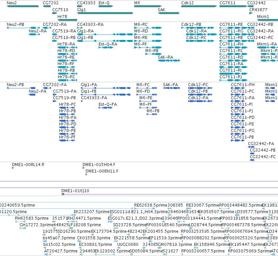
Task: Click the CG7611-RJ transcript label
Action: click(x=231, y=77)
